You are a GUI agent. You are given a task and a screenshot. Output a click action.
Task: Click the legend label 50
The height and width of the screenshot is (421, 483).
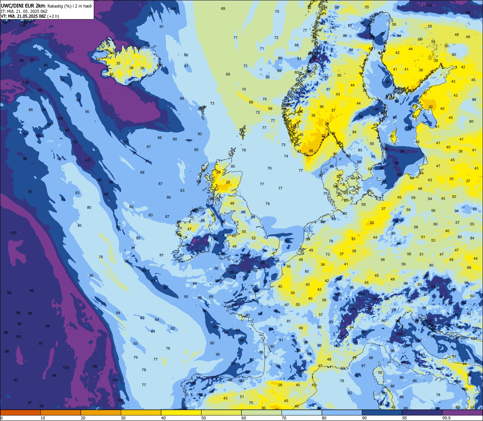point(203,418)
